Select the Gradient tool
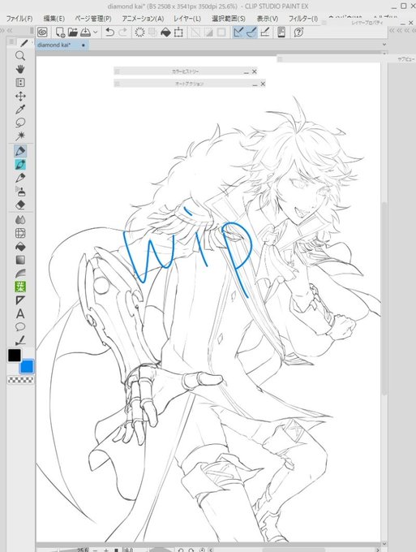The height and width of the screenshot is (552, 416). pos(20,260)
